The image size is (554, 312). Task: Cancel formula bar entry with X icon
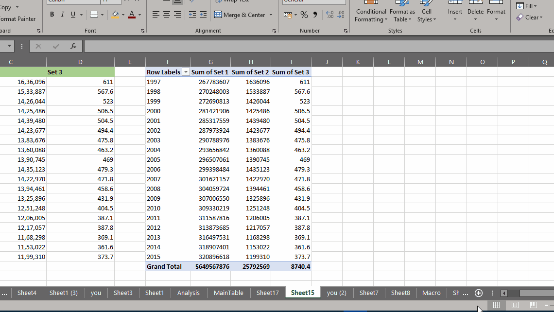(x=38, y=46)
